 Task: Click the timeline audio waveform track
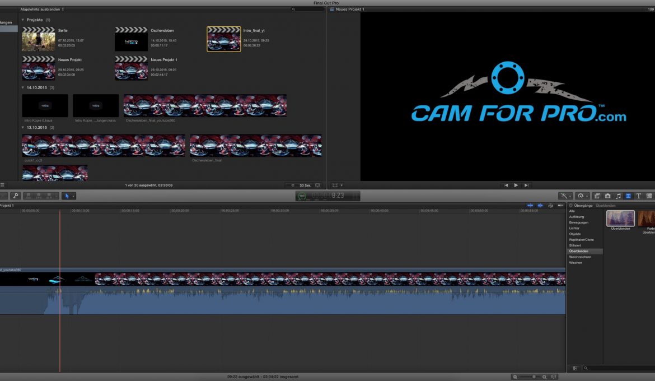(283, 300)
